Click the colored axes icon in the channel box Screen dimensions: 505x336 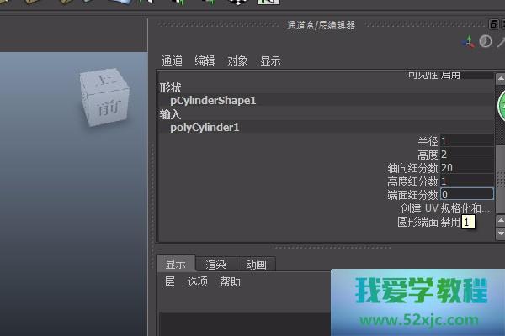[467, 41]
